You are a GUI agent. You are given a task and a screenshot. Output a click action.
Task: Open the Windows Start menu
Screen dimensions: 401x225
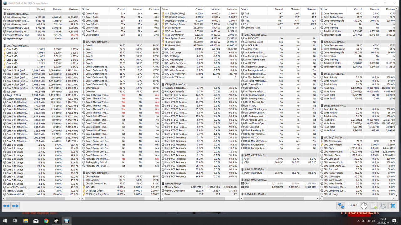5,221
